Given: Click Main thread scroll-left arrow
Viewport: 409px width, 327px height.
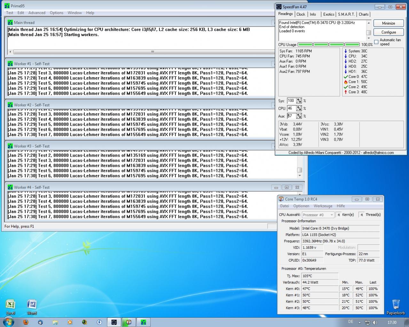Looking at the screenshot, I should point(10,52).
